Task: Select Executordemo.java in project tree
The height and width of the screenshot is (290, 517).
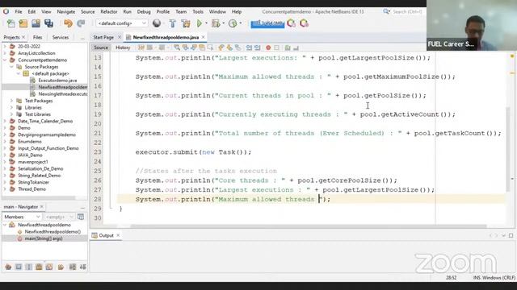Action: [57, 81]
